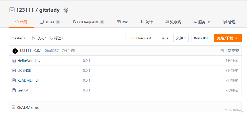Click the + Pull Request button
The width and height of the screenshot is (247, 114).
click(140, 38)
